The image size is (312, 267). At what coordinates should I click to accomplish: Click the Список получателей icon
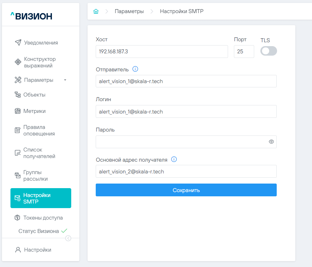click(18, 153)
